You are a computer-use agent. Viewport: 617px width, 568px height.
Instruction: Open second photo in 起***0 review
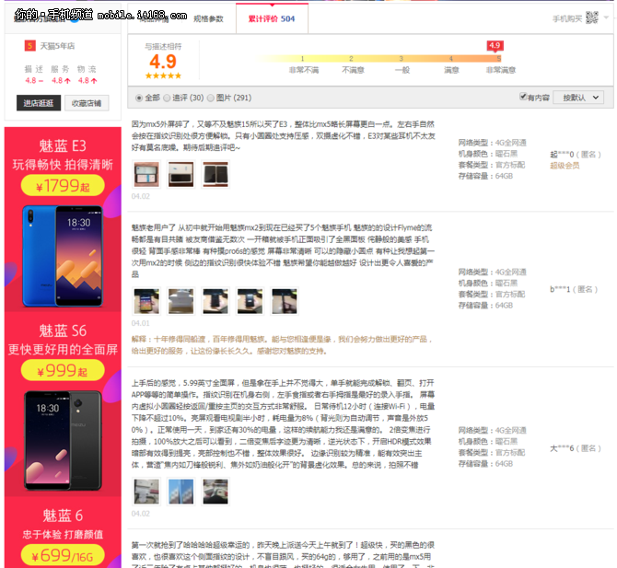180,173
